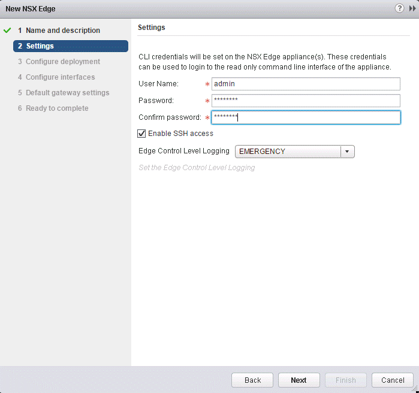The height and width of the screenshot is (393, 419).
Task: Click into the User Name field
Action: click(305, 84)
